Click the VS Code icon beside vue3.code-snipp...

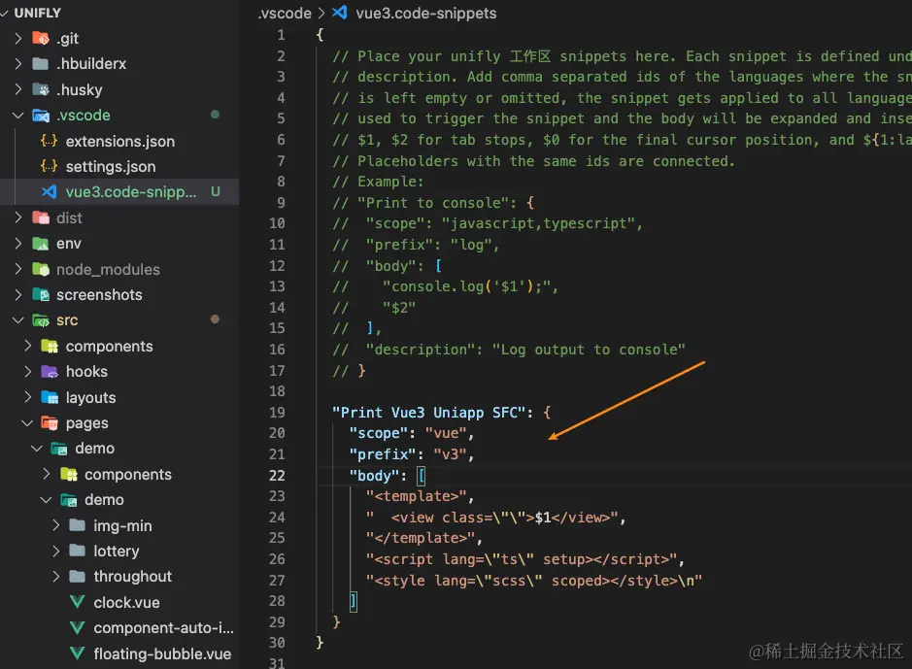[50, 192]
